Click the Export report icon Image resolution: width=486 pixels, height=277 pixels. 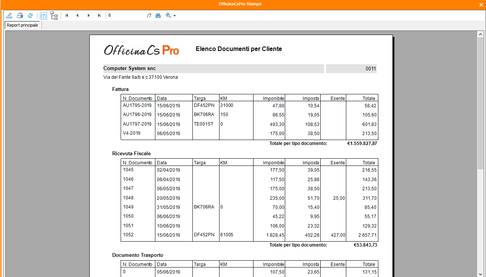pyautogui.click(x=10, y=16)
